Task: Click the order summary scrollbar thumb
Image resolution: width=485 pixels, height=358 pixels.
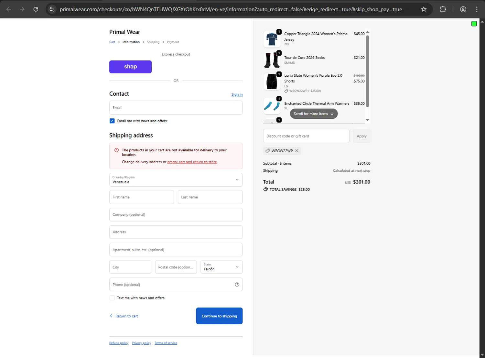Action: click(367, 71)
